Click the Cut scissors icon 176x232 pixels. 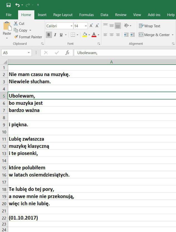[16, 24]
